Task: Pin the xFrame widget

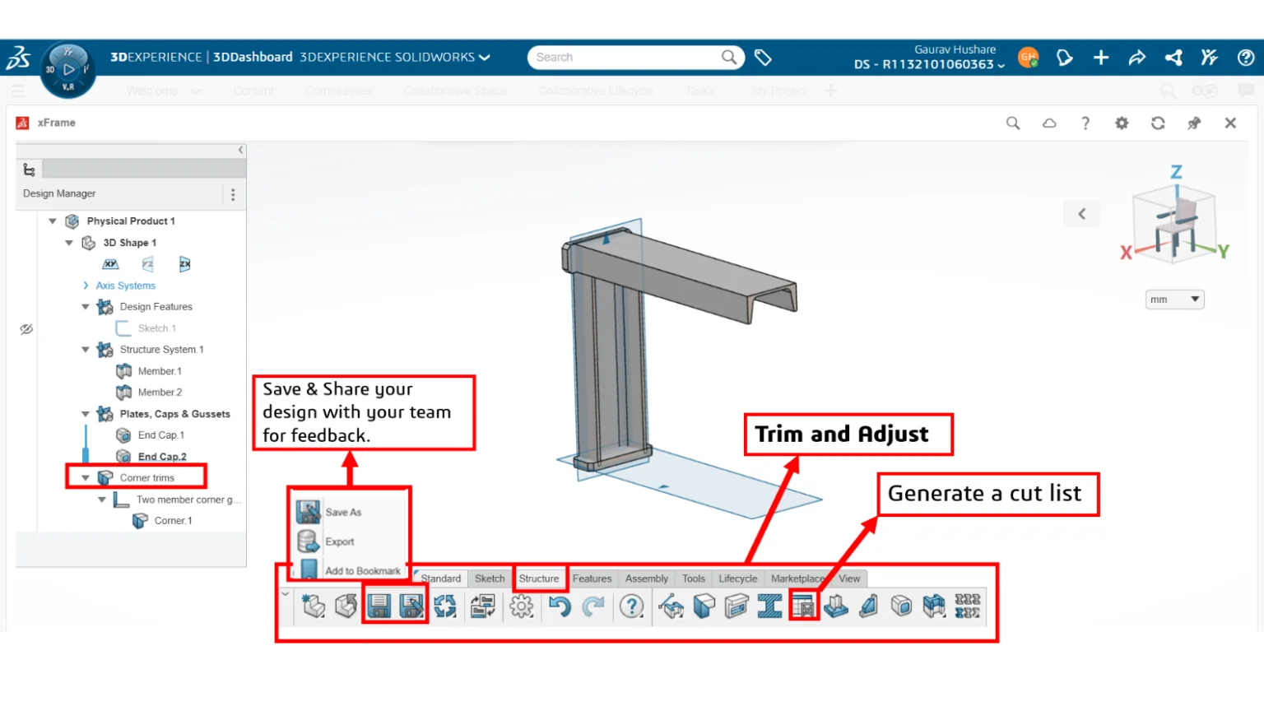Action: (1194, 123)
